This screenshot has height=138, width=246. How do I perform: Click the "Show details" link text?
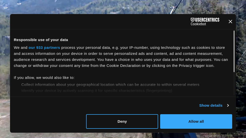click(x=211, y=105)
